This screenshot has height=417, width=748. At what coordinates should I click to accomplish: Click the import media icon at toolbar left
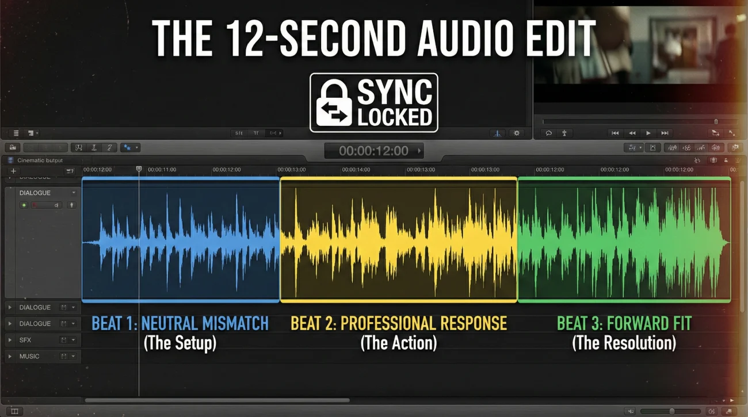(13, 148)
